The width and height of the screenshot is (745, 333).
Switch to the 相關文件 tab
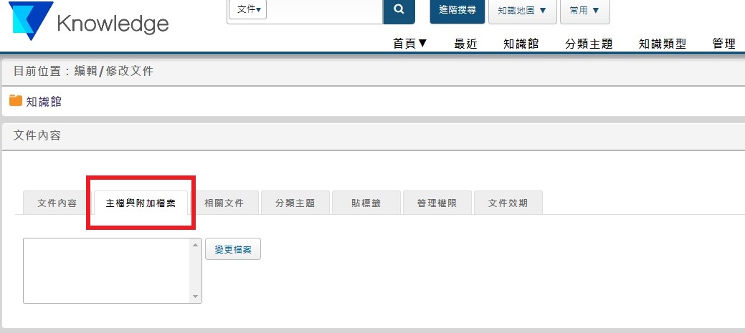point(224,203)
